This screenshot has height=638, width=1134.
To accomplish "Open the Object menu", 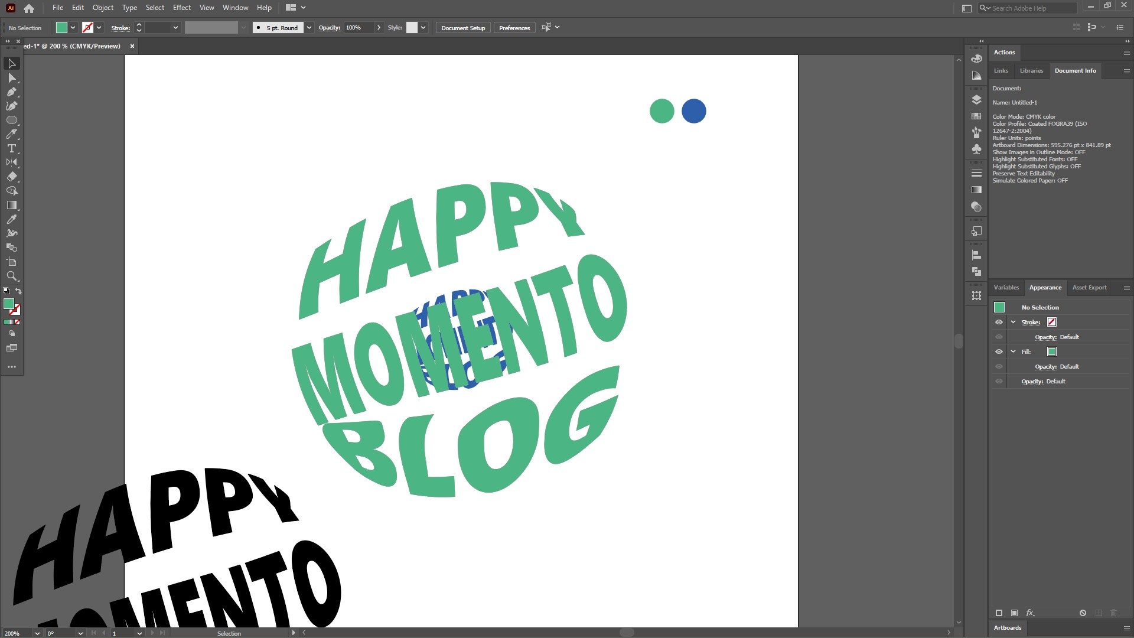I will click(103, 8).
